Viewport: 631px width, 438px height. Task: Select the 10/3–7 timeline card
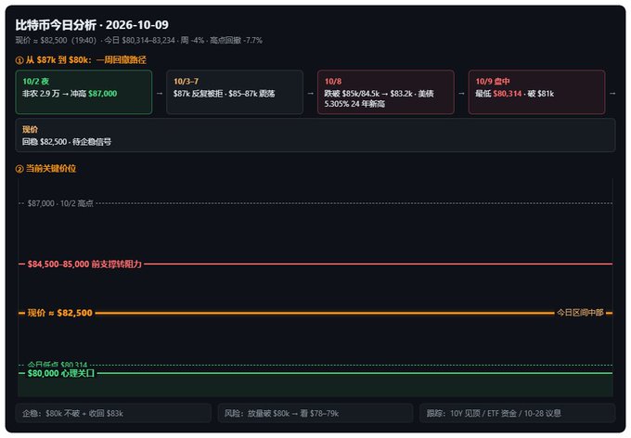point(235,92)
